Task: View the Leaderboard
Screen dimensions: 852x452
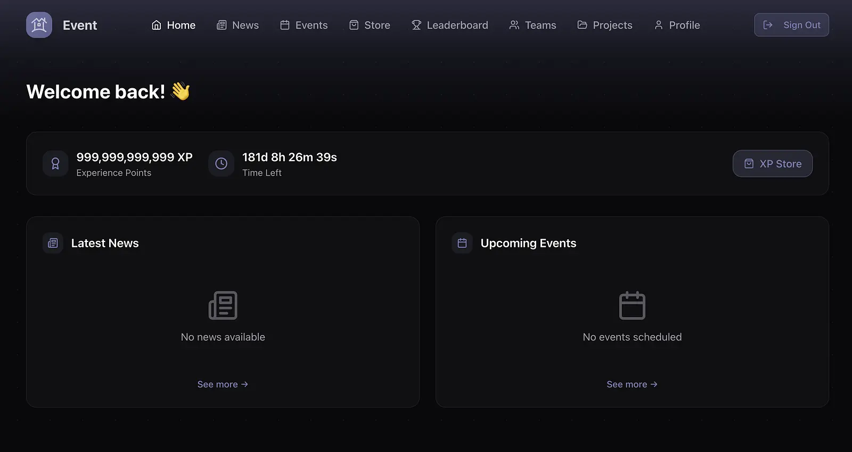Action: click(x=450, y=25)
